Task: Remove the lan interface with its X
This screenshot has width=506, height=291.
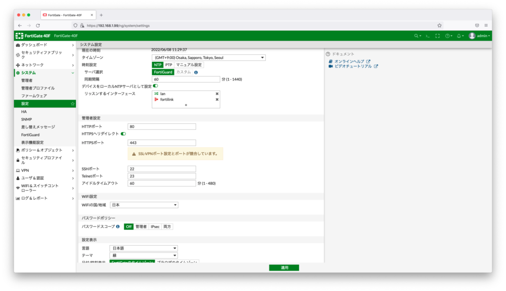Action: coord(217,94)
